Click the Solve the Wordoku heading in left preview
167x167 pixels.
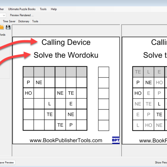[66, 55]
